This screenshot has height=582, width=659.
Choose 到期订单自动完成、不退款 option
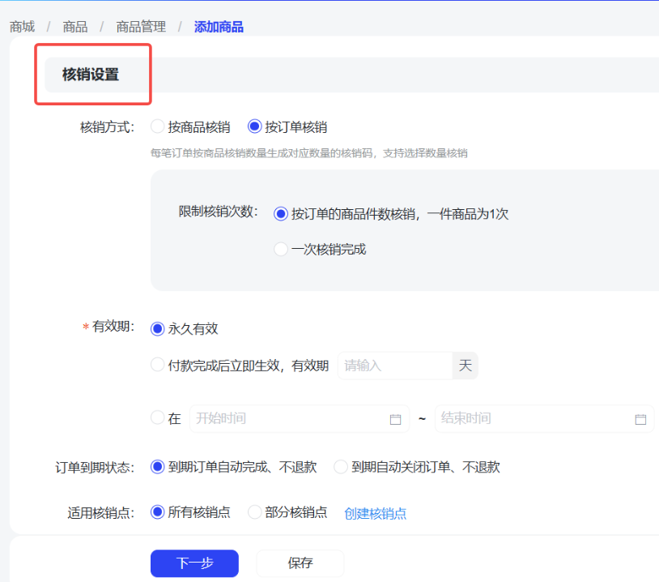click(158, 467)
